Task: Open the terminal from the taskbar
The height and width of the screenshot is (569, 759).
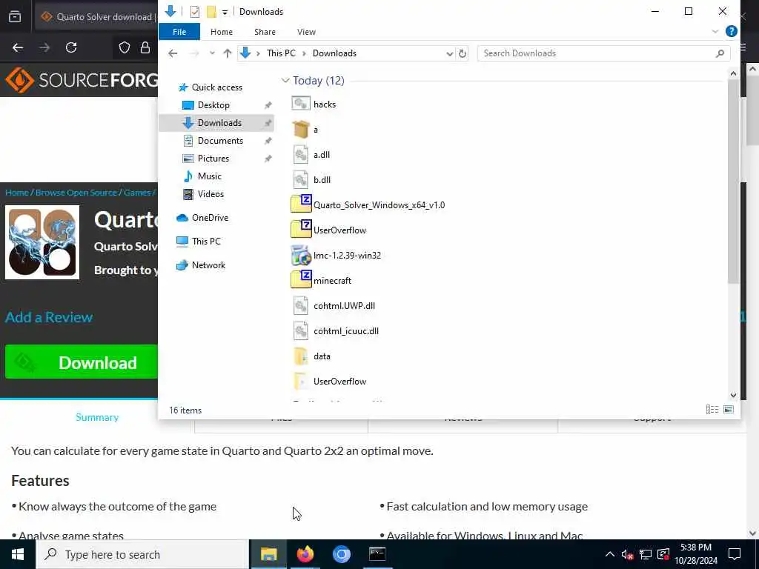Action: (377, 554)
